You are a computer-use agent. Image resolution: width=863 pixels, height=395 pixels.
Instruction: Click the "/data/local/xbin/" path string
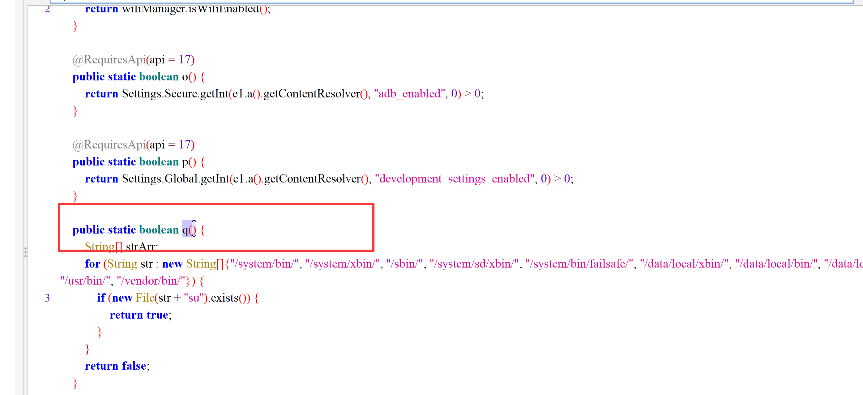(x=684, y=264)
